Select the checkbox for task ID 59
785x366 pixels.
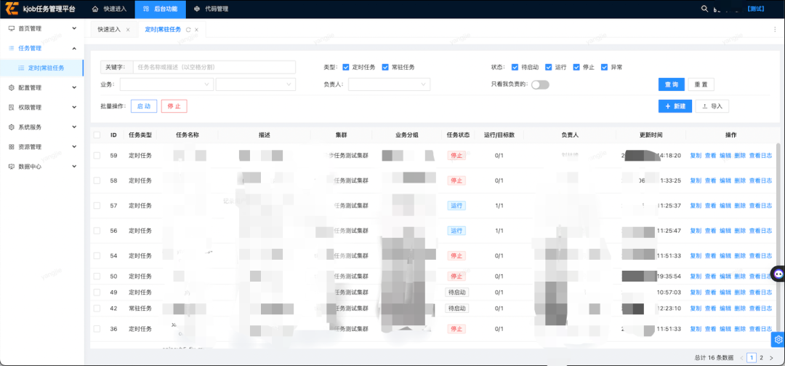(97, 156)
